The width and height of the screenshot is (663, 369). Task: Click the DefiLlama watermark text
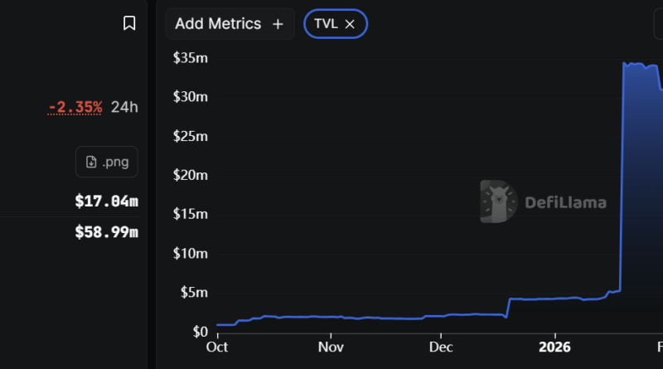coord(566,202)
